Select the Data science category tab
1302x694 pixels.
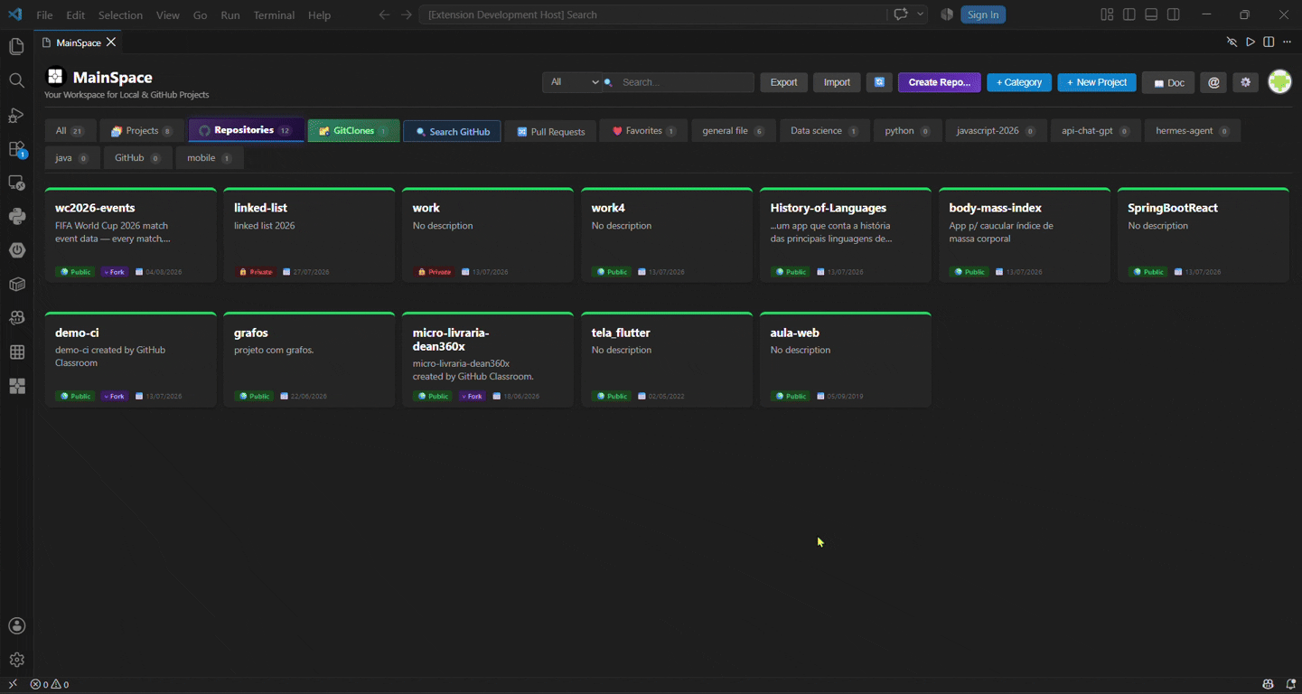(x=824, y=131)
